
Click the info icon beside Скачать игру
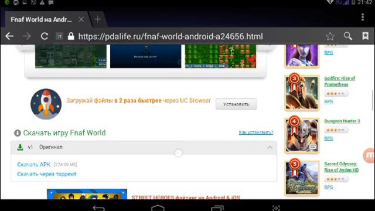(x=18, y=133)
